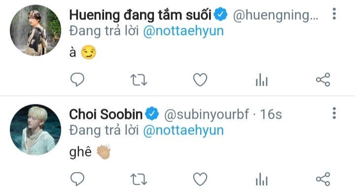Open @nottaehyun link in Huening's reply

point(183,31)
